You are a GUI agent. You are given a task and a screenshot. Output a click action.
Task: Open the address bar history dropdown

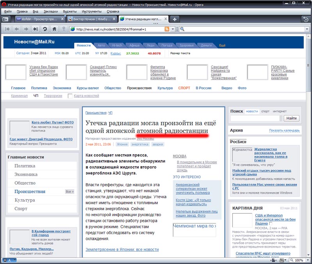[x=173, y=29]
